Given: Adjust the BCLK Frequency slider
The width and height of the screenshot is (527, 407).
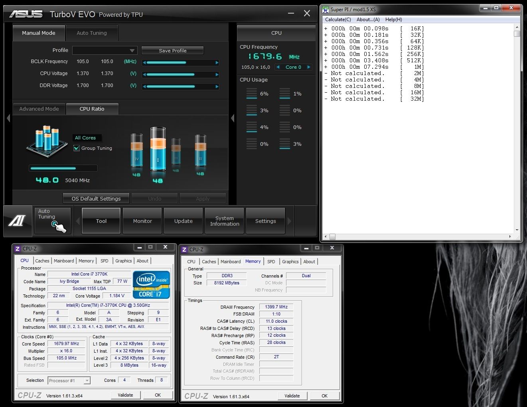Looking at the screenshot, I should [x=180, y=63].
